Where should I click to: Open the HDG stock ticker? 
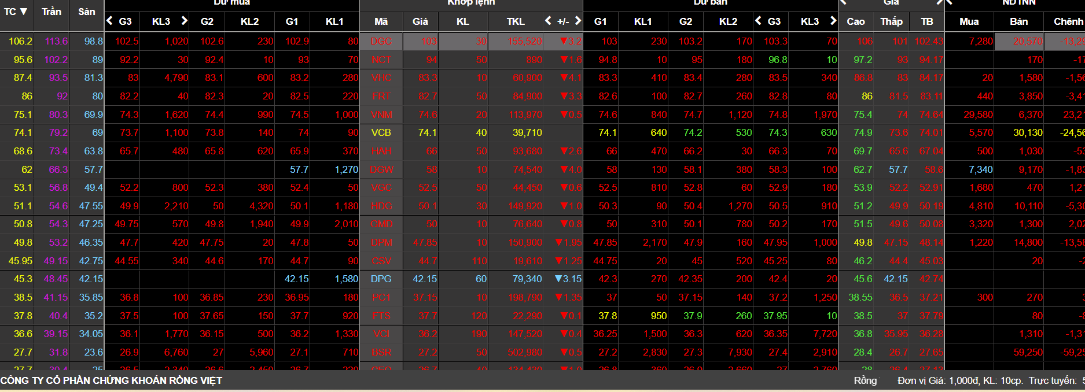point(381,206)
